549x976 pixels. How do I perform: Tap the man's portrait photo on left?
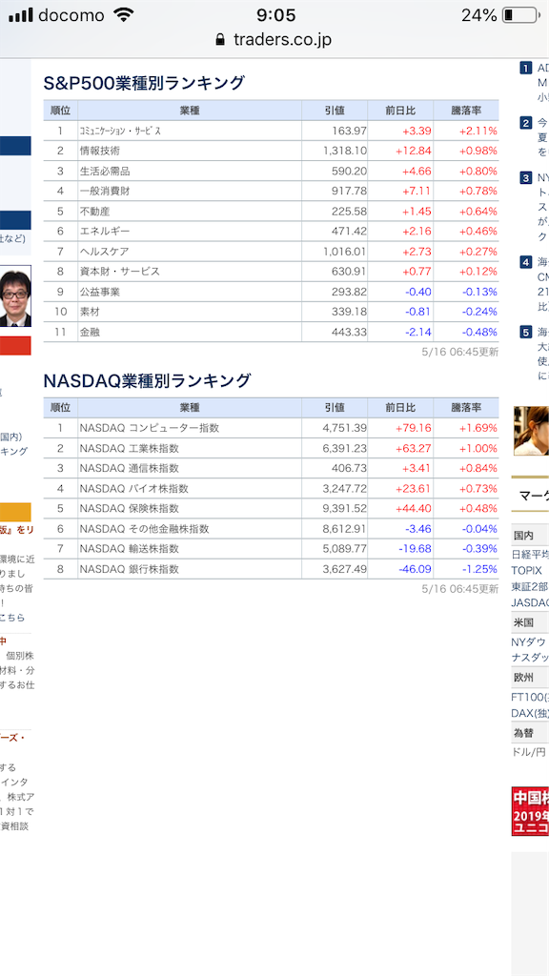click(x=15, y=296)
